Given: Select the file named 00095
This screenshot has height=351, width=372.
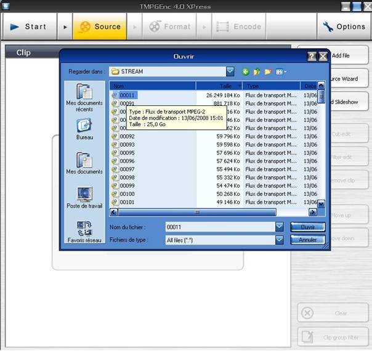Looking at the screenshot, I should point(127,153).
